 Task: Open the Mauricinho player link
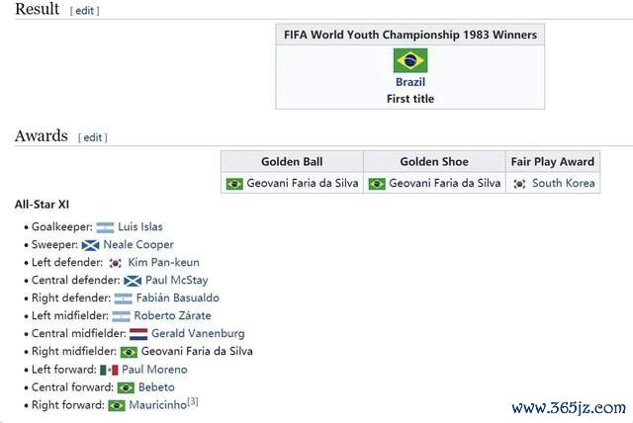(x=158, y=405)
